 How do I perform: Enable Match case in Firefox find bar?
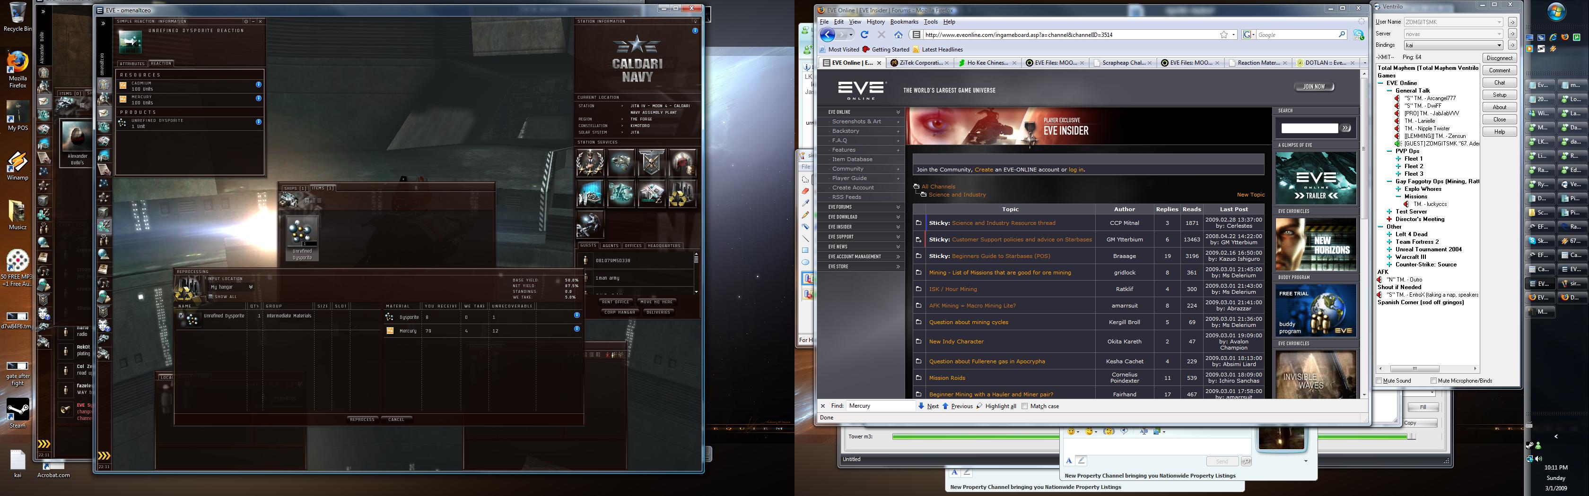pyautogui.click(x=1025, y=406)
